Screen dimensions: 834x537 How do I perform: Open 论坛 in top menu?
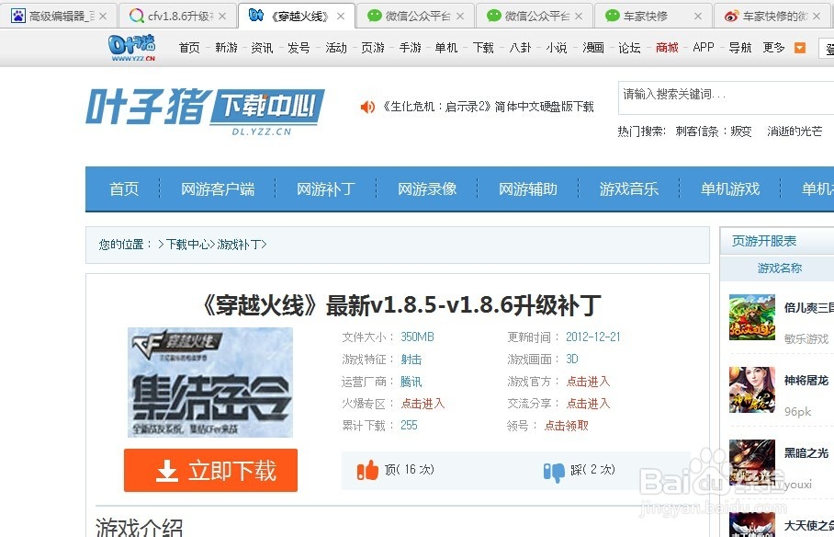[x=630, y=48]
